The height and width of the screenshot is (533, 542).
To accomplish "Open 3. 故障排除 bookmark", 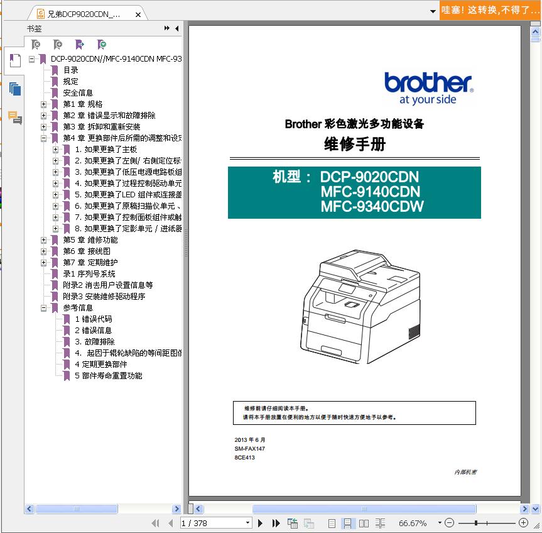I will [x=95, y=342].
